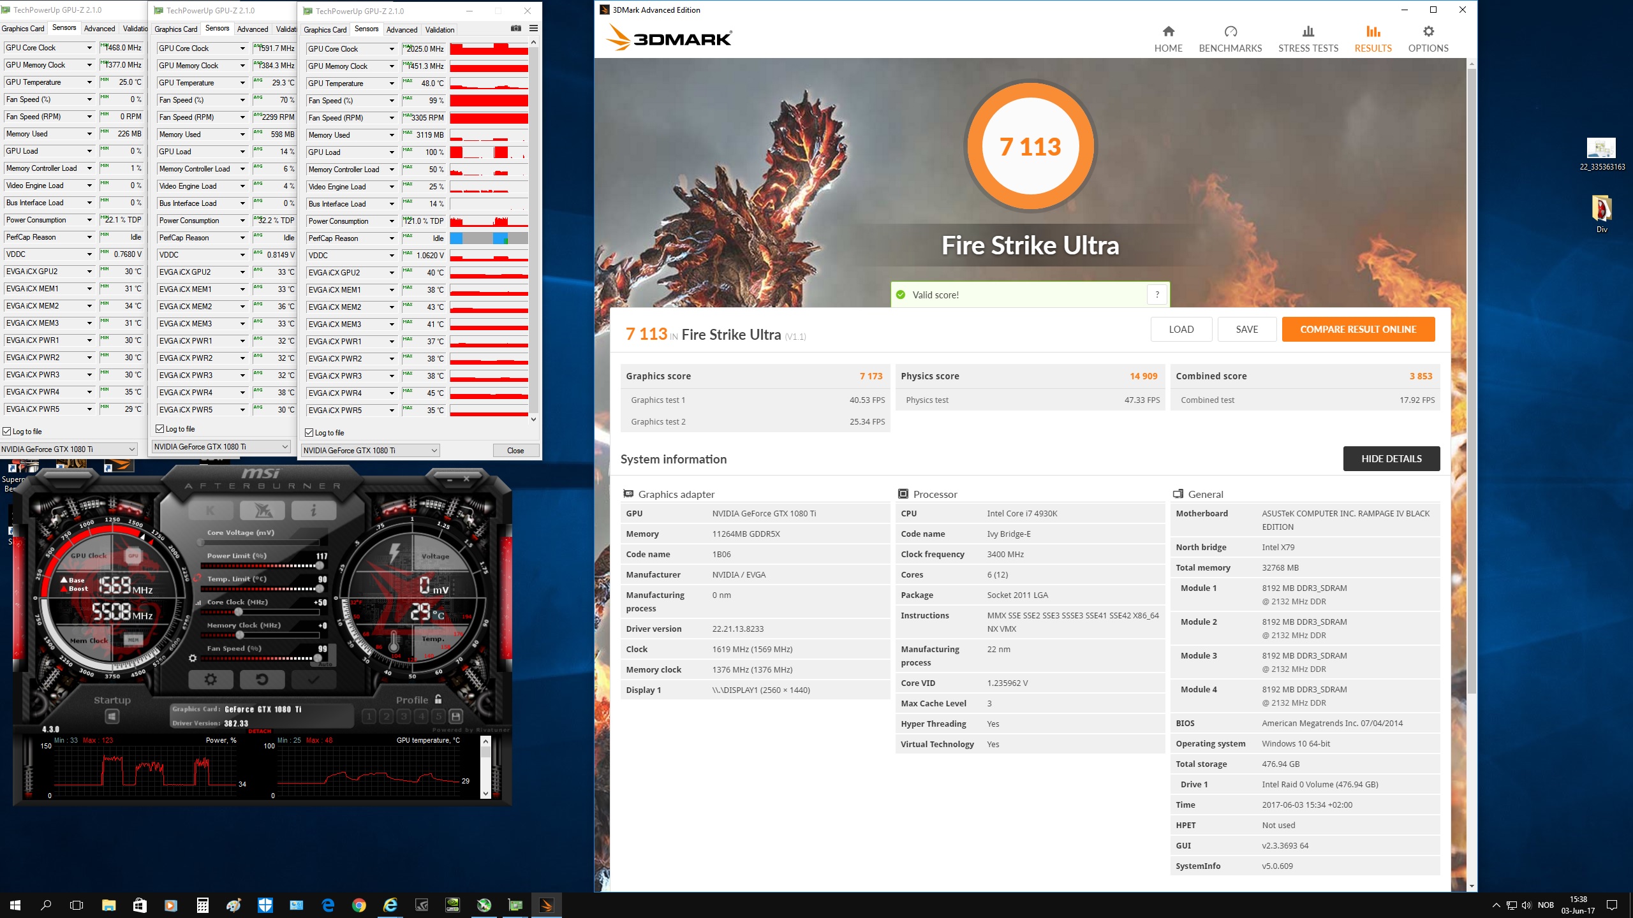Open GPU dropdown in leftmost GPU-Z window
The width and height of the screenshot is (1633, 918).
point(68,449)
